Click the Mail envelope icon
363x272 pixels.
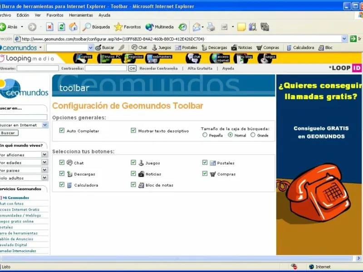pyautogui.click(x=196, y=27)
